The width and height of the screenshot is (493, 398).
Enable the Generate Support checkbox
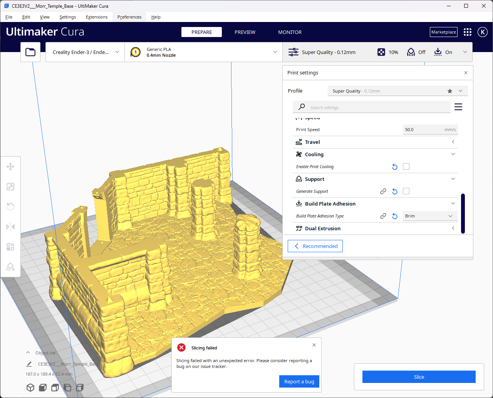pyautogui.click(x=406, y=191)
